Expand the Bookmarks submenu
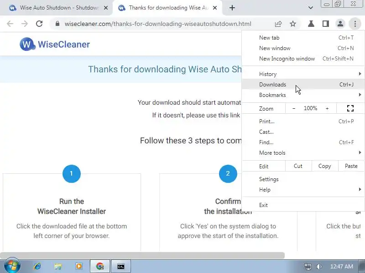The image size is (365, 273). pos(303,95)
